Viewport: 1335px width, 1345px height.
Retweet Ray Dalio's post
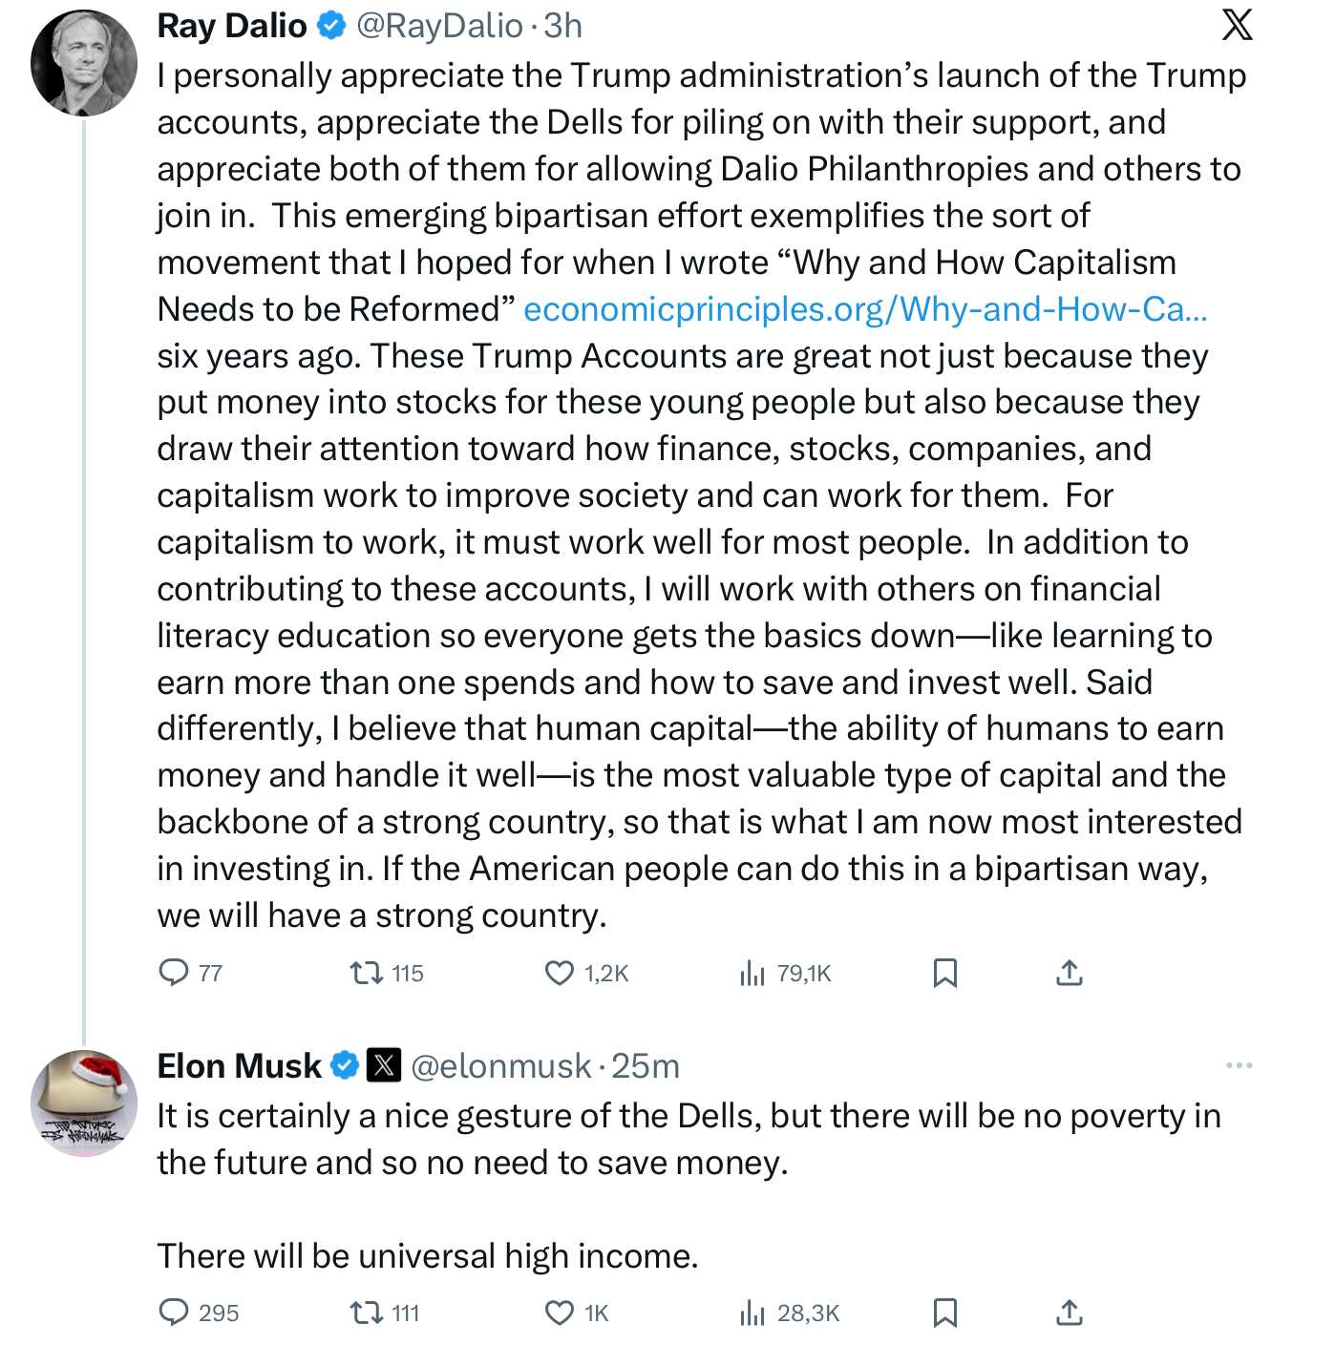coord(365,973)
